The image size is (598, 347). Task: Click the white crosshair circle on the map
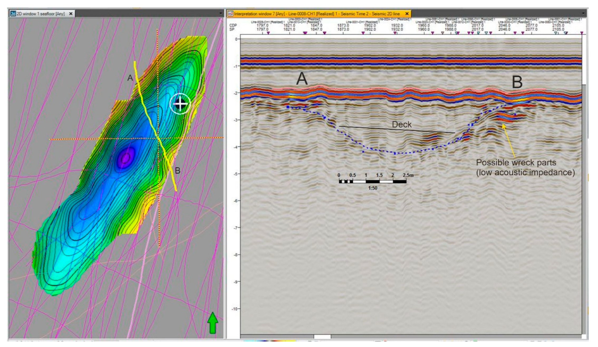click(x=180, y=104)
